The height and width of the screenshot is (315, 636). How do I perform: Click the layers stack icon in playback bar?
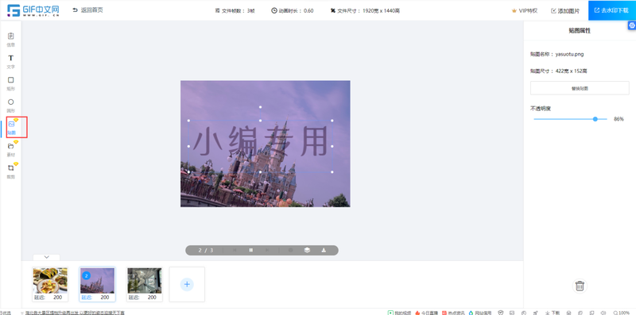(x=307, y=250)
